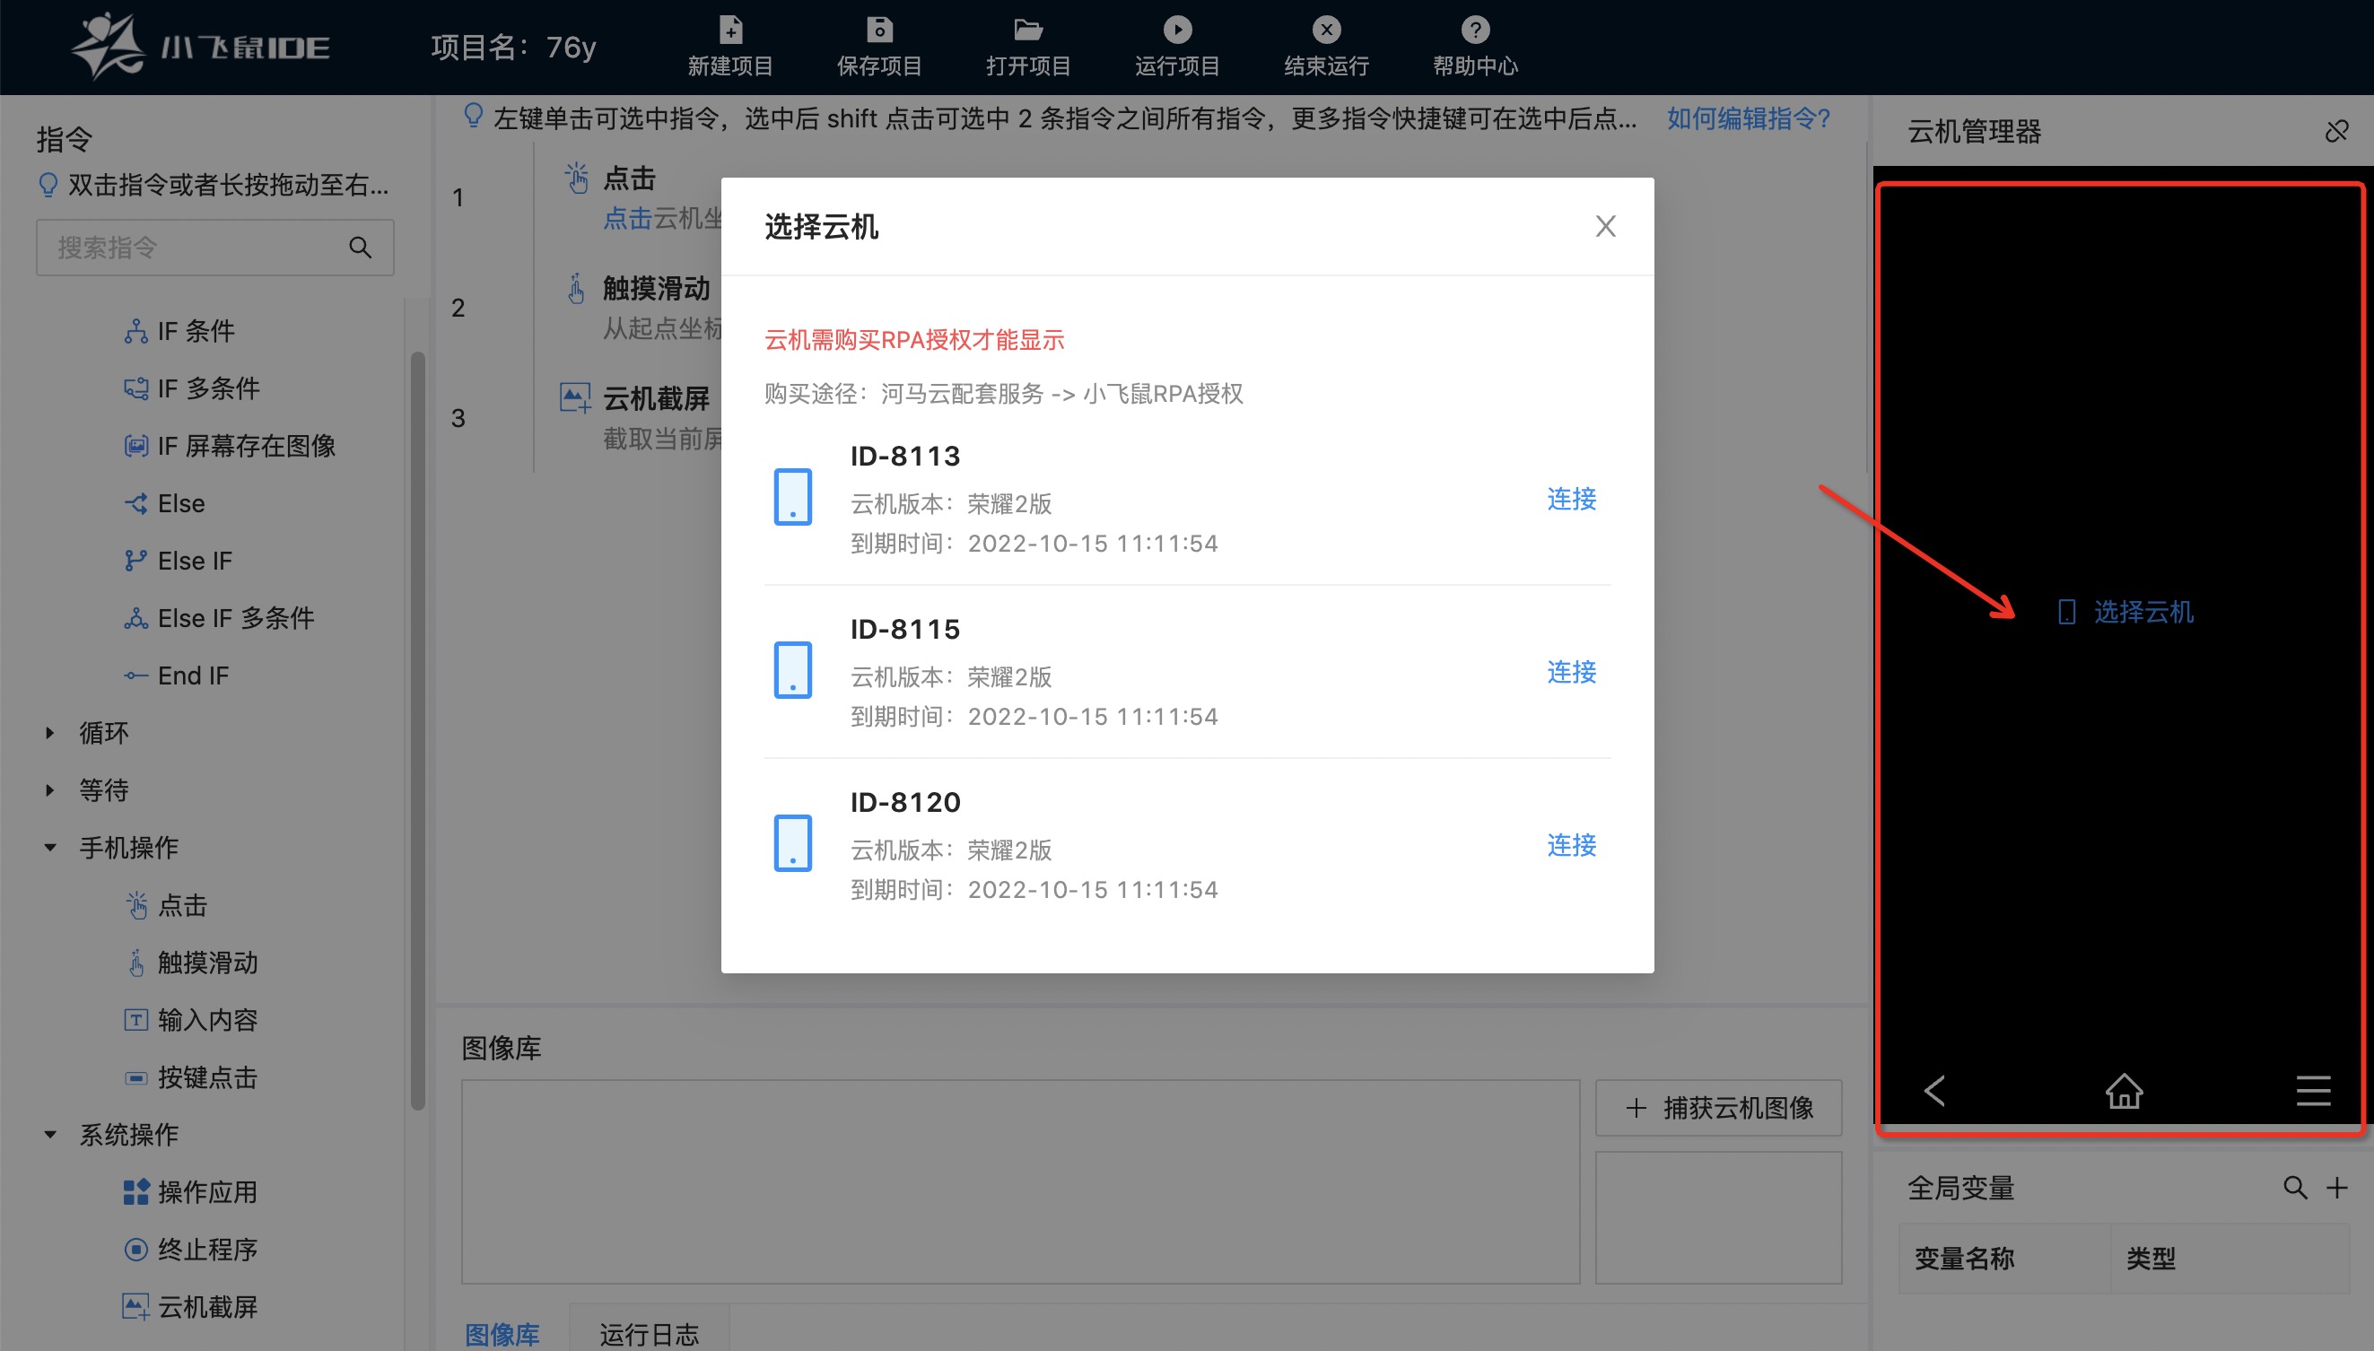The width and height of the screenshot is (2374, 1351).
Task: Click the 新建项目 new project icon
Action: [x=730, y=30]
